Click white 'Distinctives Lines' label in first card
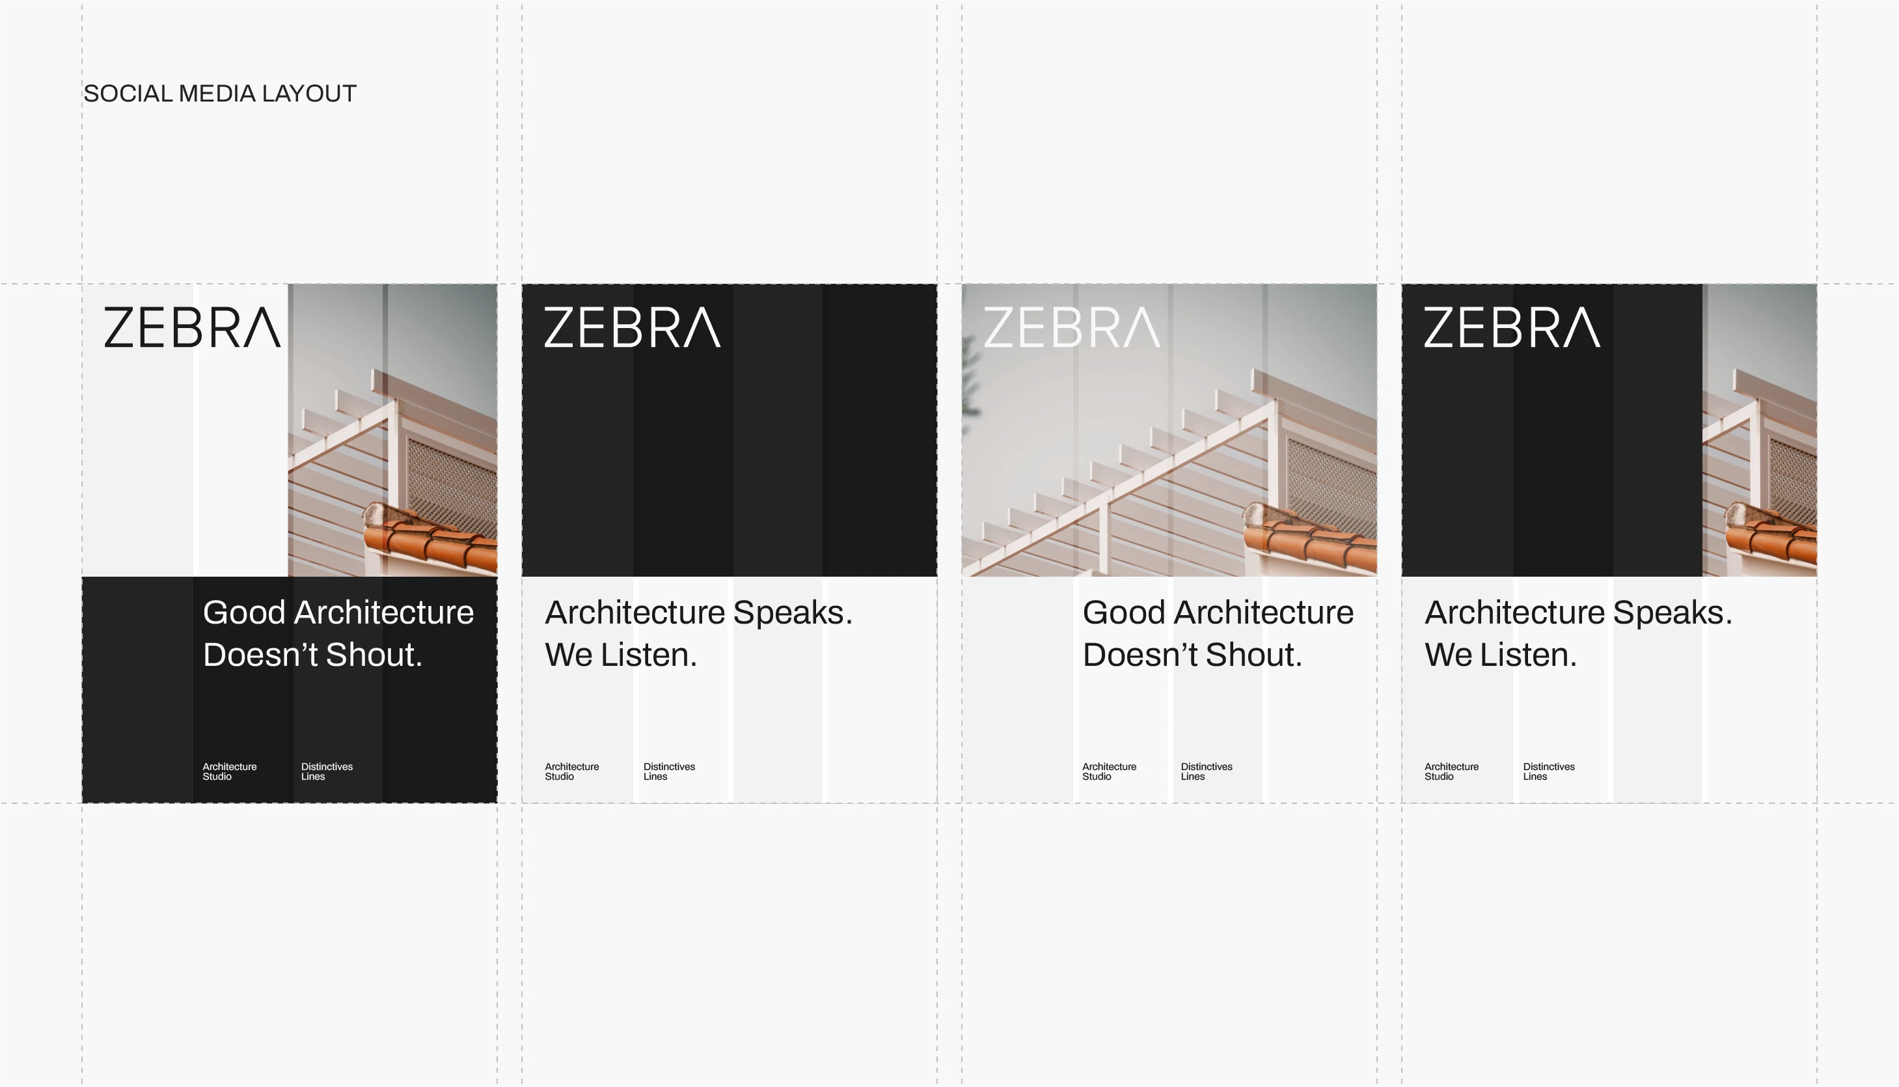1899x1087 pixels. [x=326, y=771]
